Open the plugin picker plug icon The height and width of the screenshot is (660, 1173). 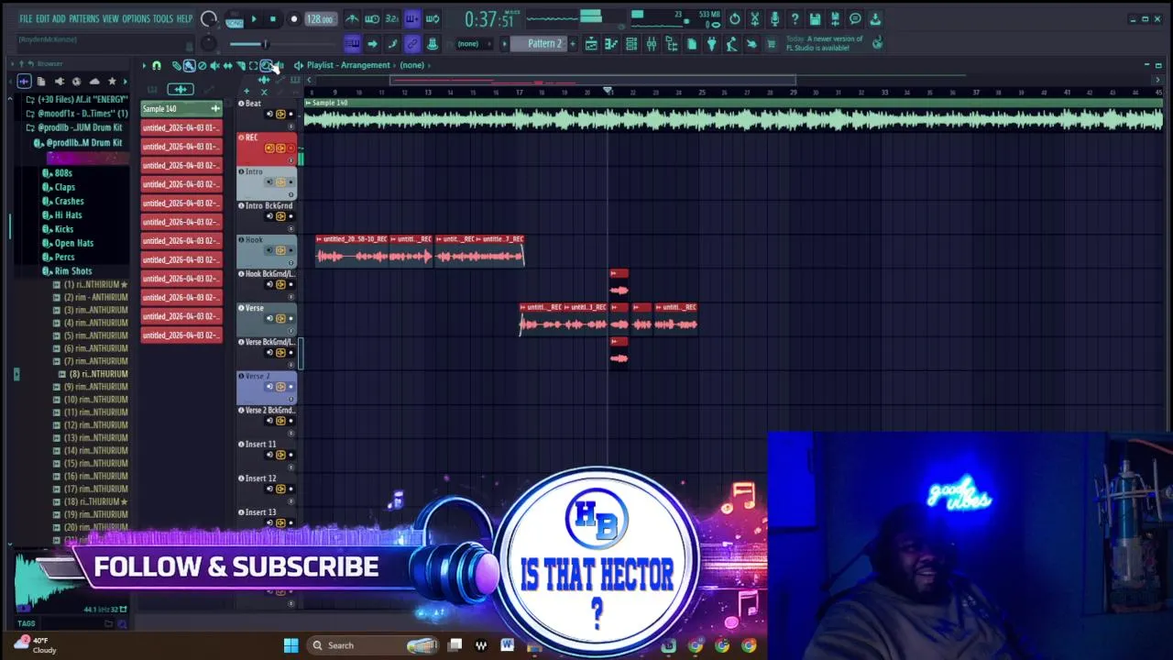click(711, 44)
